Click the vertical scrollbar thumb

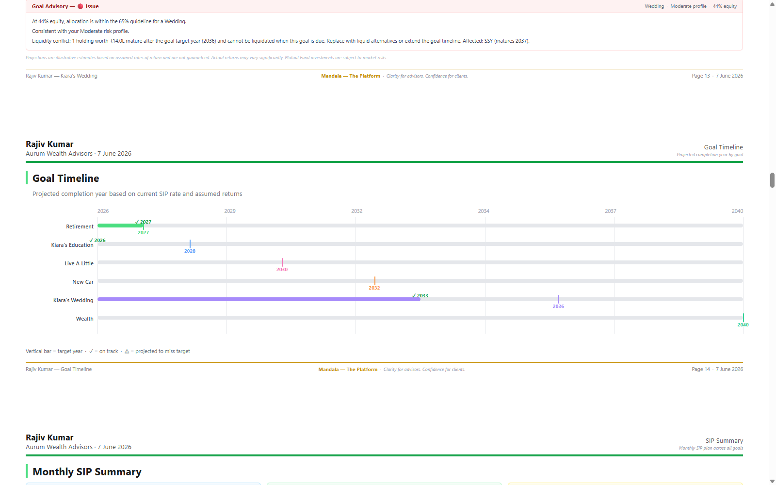click(x=772, y=180)
